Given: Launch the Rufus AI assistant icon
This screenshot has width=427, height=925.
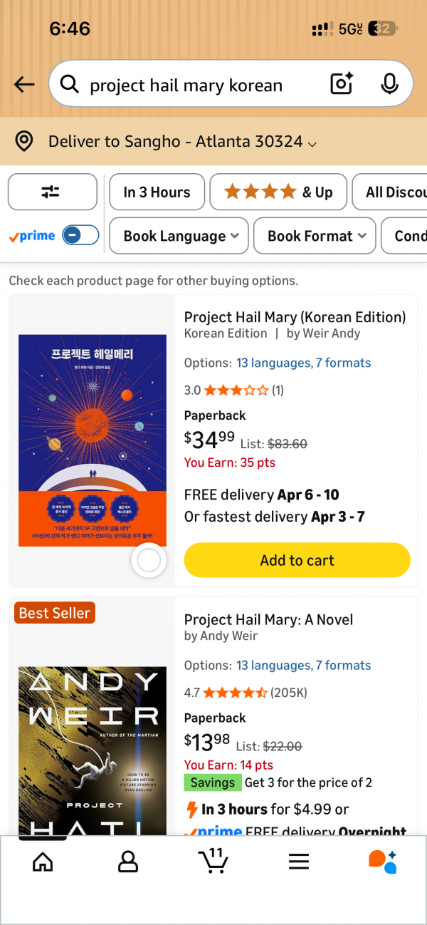Looking at the screenshot, I should 382,862.
